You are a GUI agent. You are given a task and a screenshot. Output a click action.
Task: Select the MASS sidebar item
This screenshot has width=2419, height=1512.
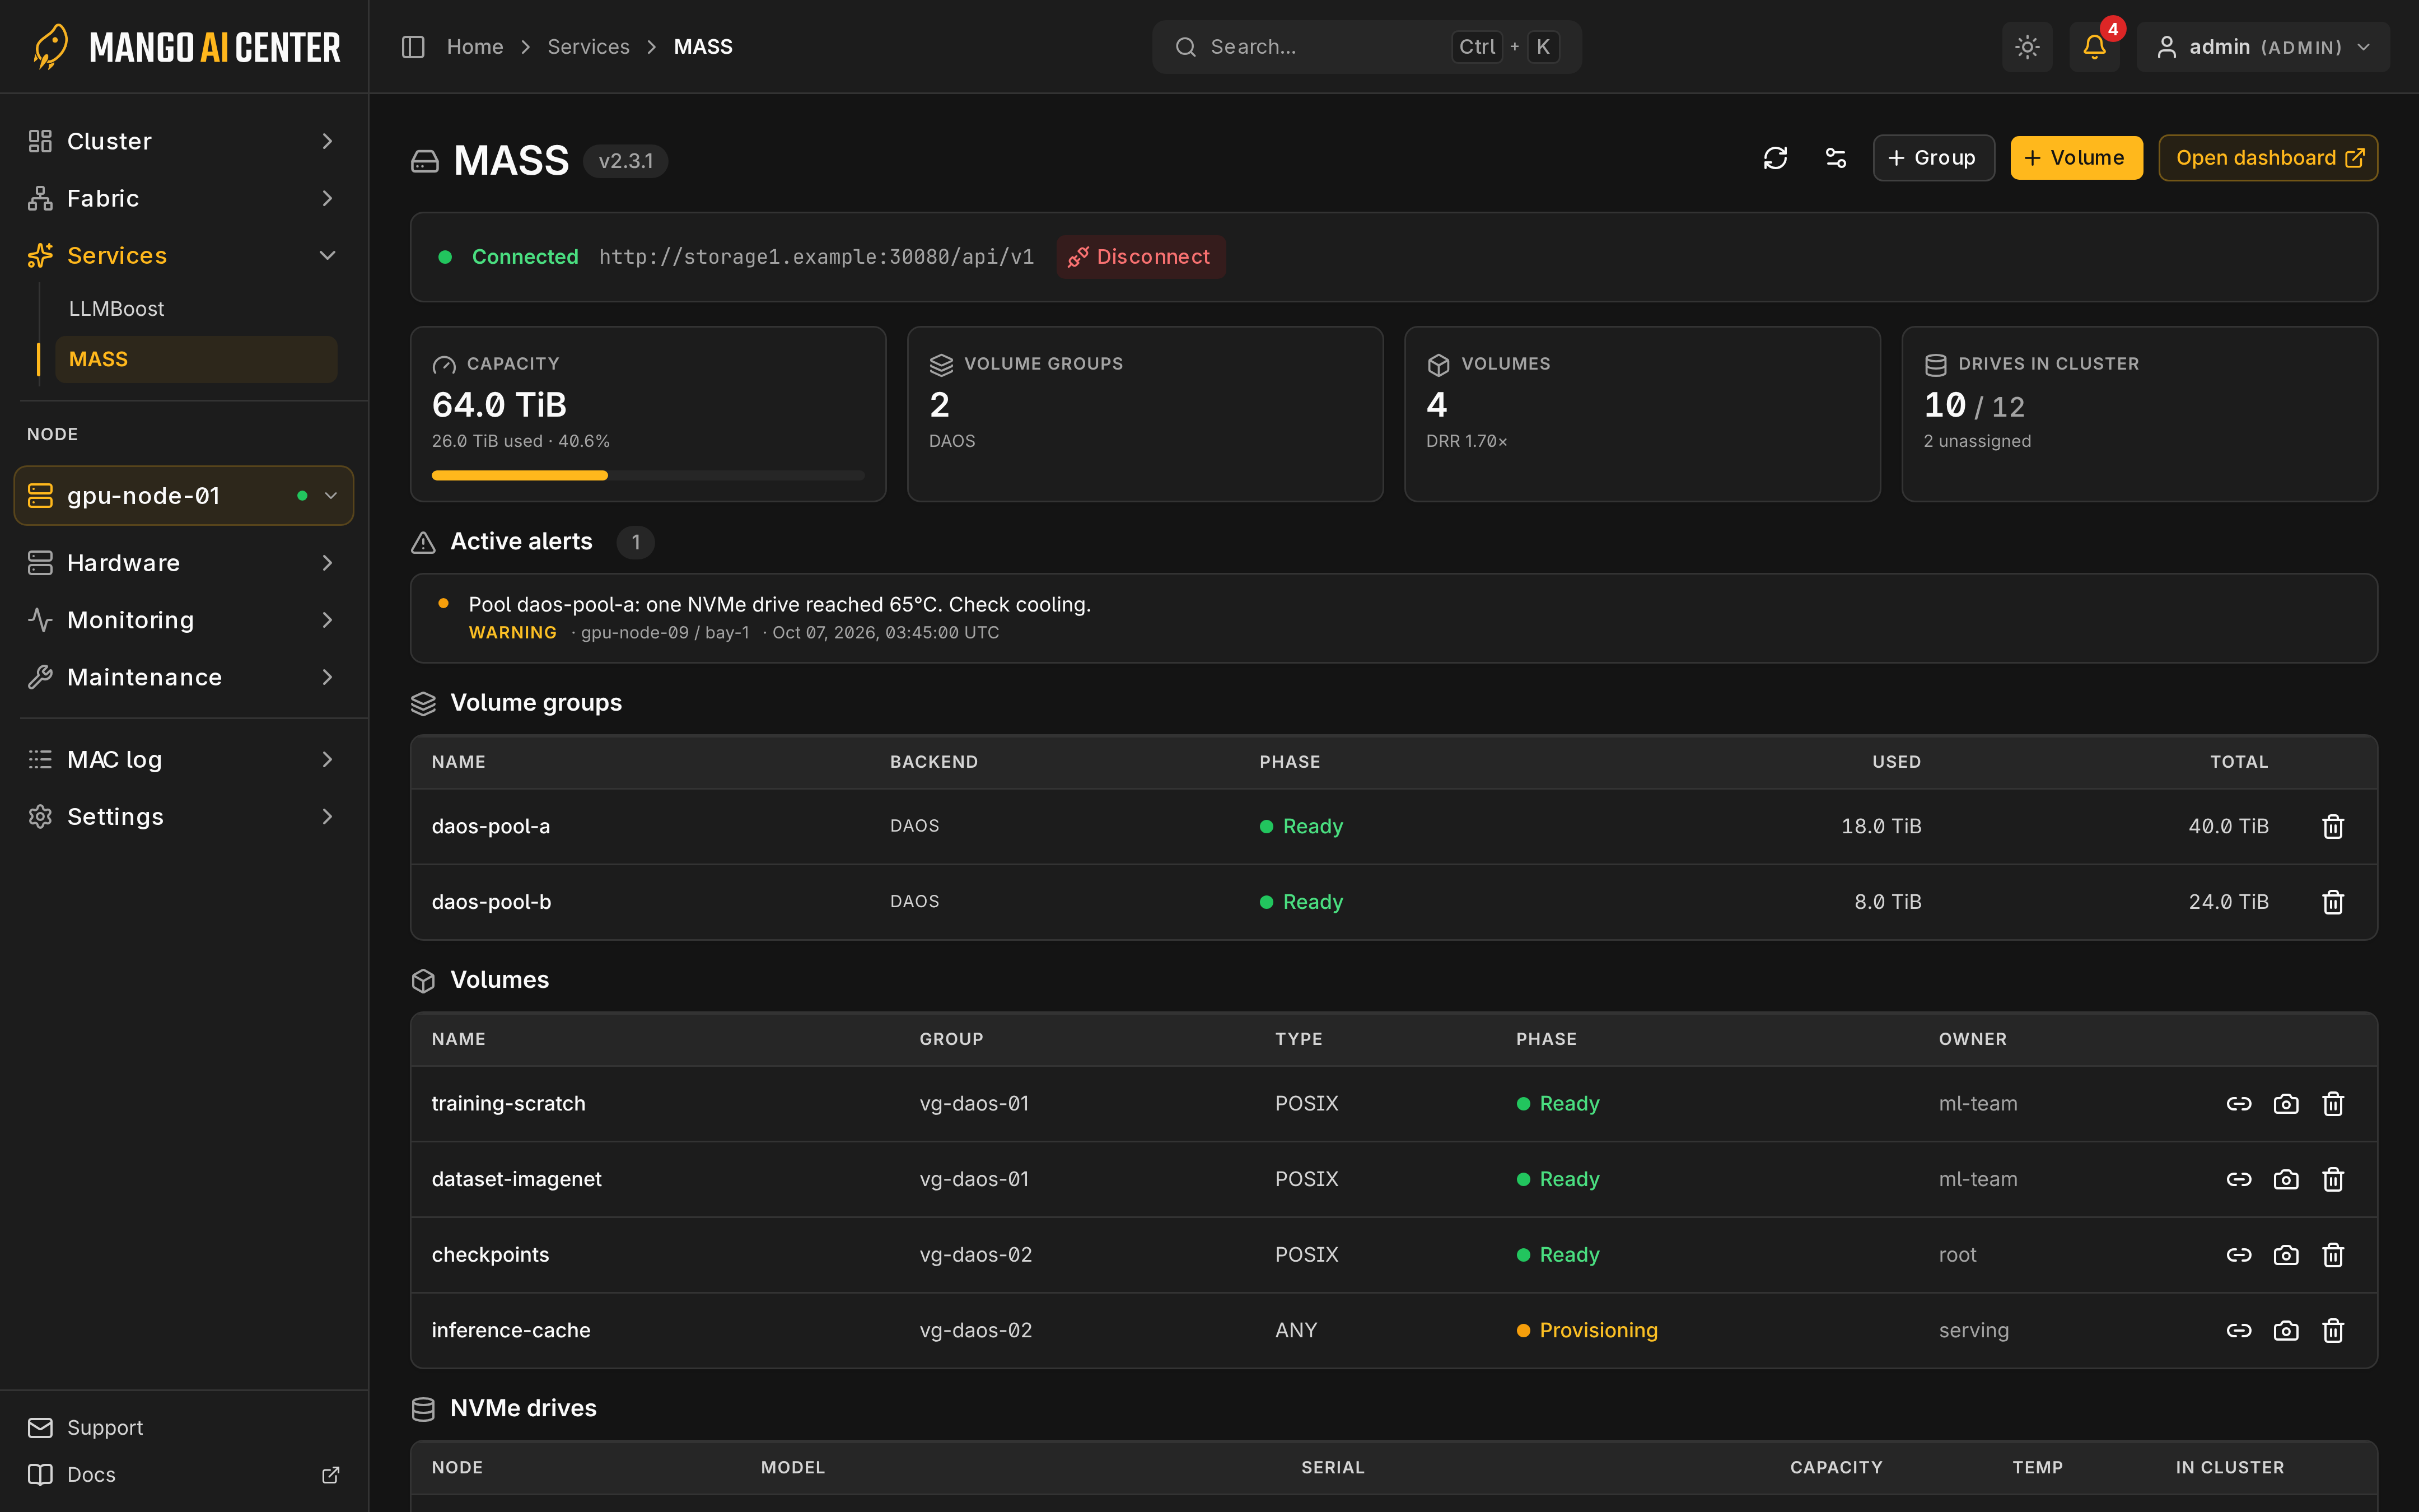pos(196,359)
